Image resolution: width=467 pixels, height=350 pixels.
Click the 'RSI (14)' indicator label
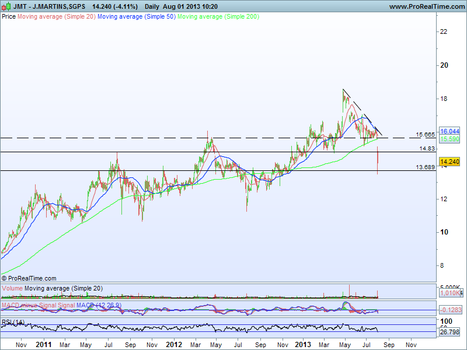[x=13, y=323]
